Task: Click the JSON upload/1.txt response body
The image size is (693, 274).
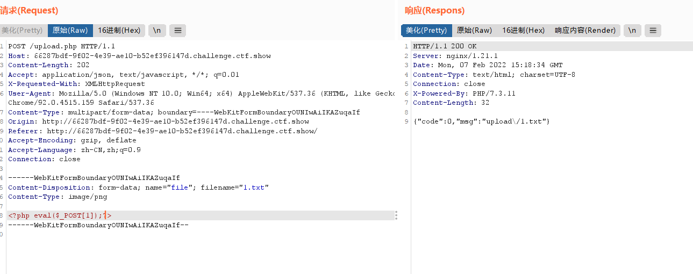Action: pos(481,121)
